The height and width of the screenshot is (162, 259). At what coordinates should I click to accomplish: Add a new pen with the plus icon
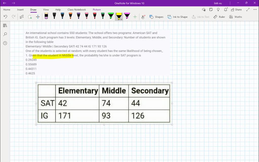tap(135, 17)
